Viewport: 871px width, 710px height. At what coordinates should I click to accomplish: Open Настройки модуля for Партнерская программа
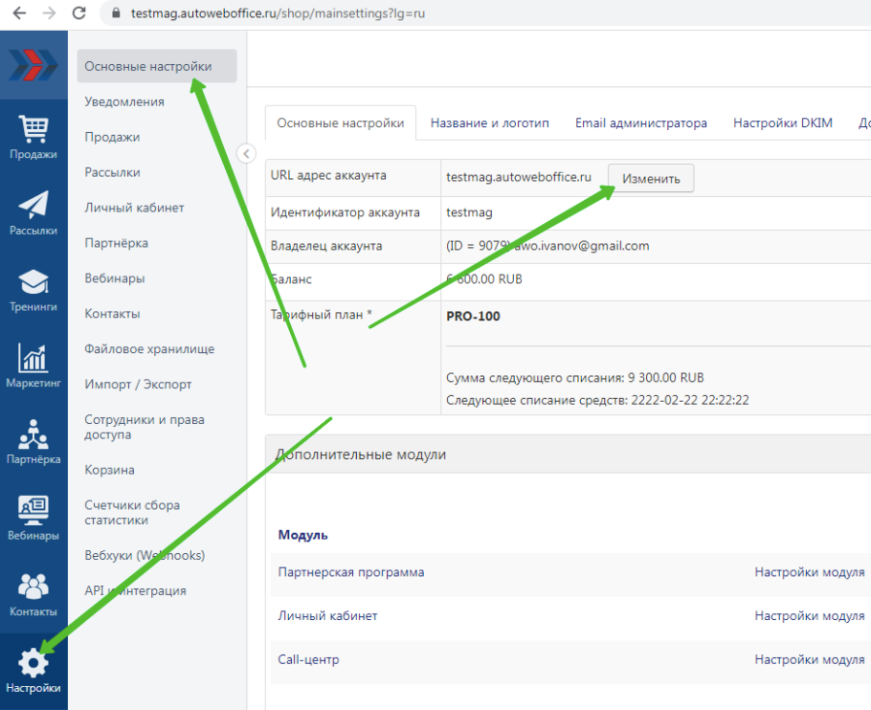coord(810,572)
